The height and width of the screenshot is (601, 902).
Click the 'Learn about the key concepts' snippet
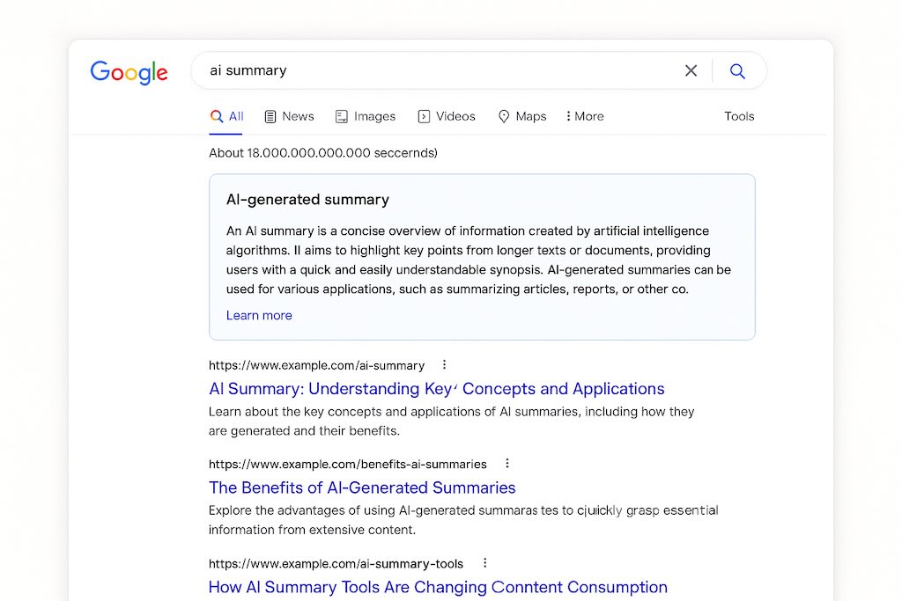pos(452,421)
